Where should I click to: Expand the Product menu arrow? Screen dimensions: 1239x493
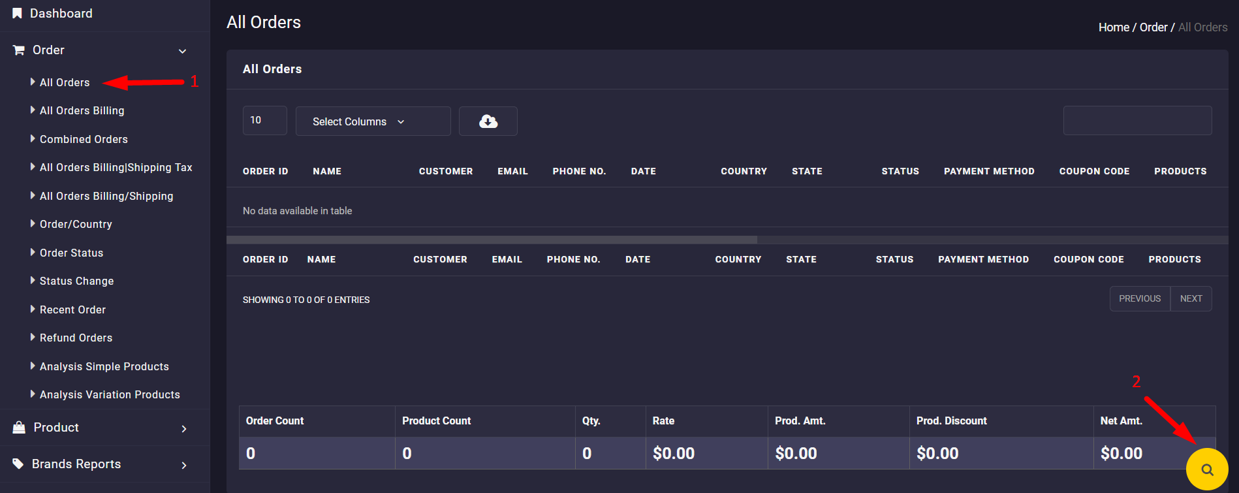184,428
